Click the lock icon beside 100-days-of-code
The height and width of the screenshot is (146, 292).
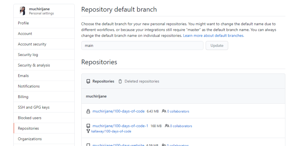pos(88,111)
